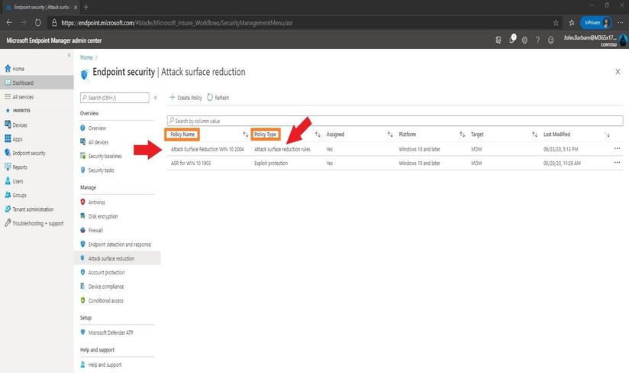This screenshot has height=373, width=629.
Task: Collapse the left navigation sidebar
Action: point(69,55)
